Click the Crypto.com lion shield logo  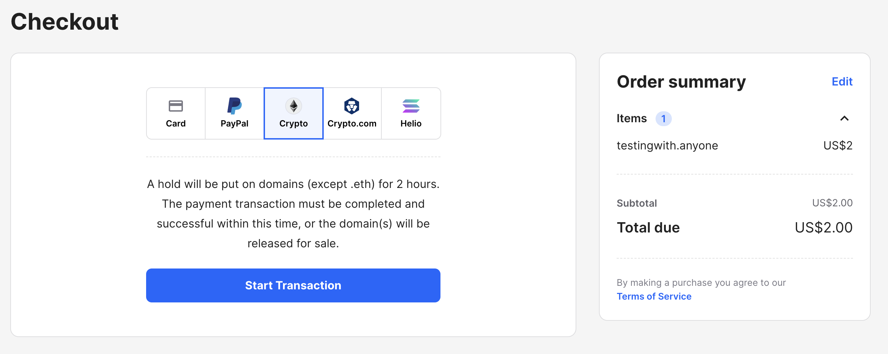coord(352,106)
